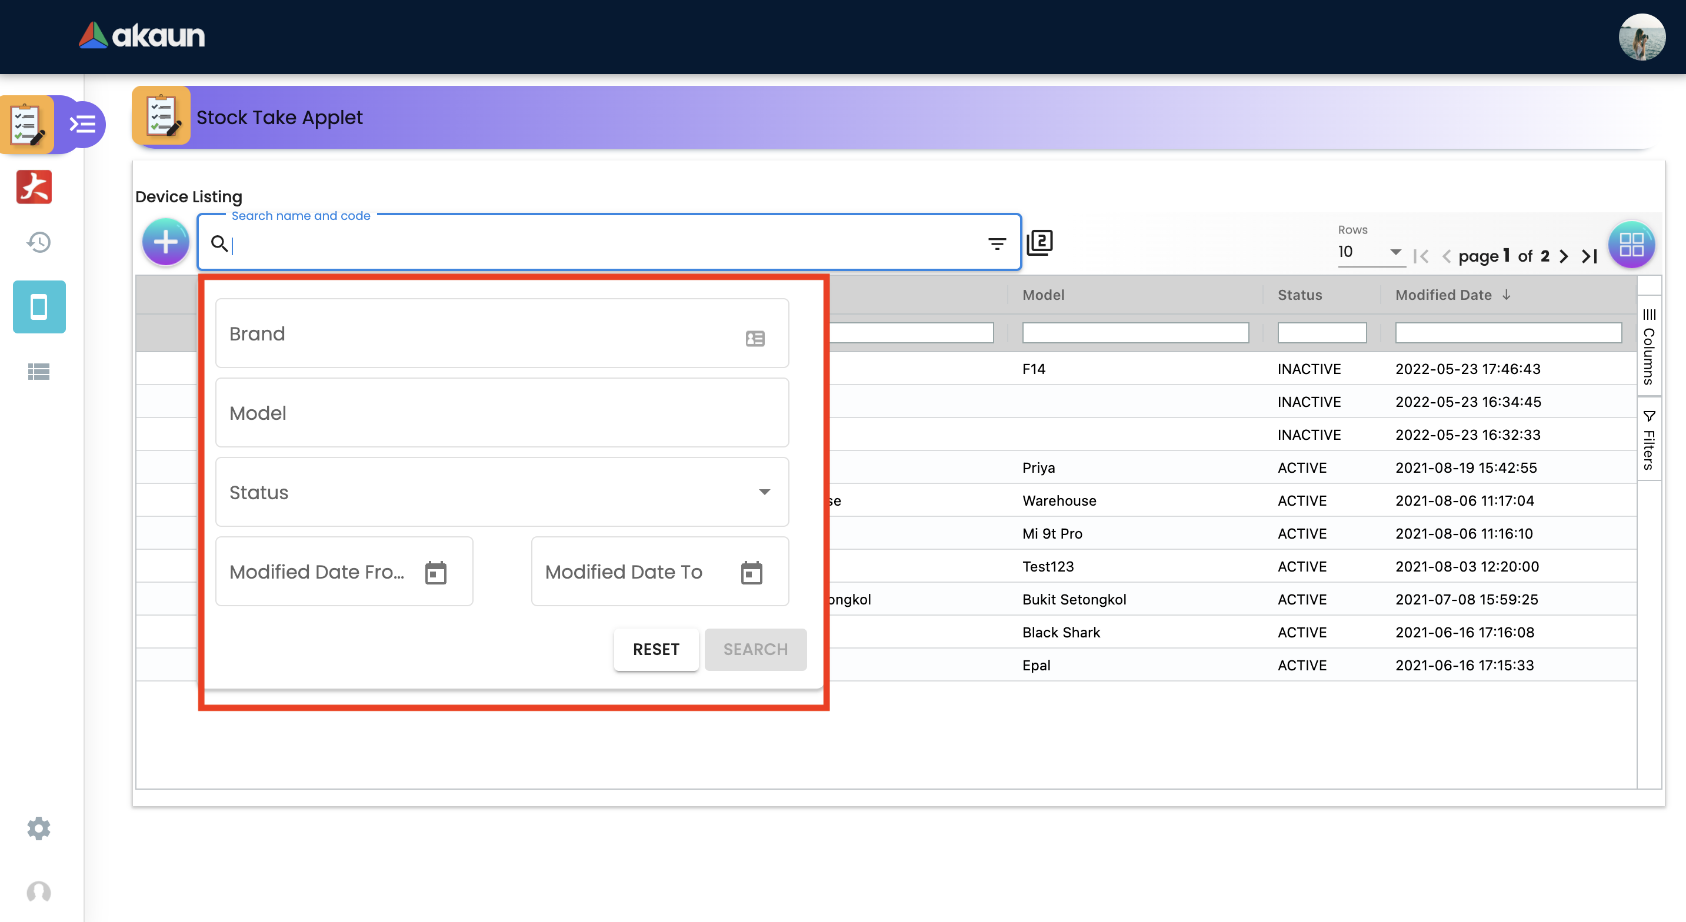The height and width of the screenshot is (922, 1686).
Task: Open Modified Date From calendar picker
Action: coord(435,573)
